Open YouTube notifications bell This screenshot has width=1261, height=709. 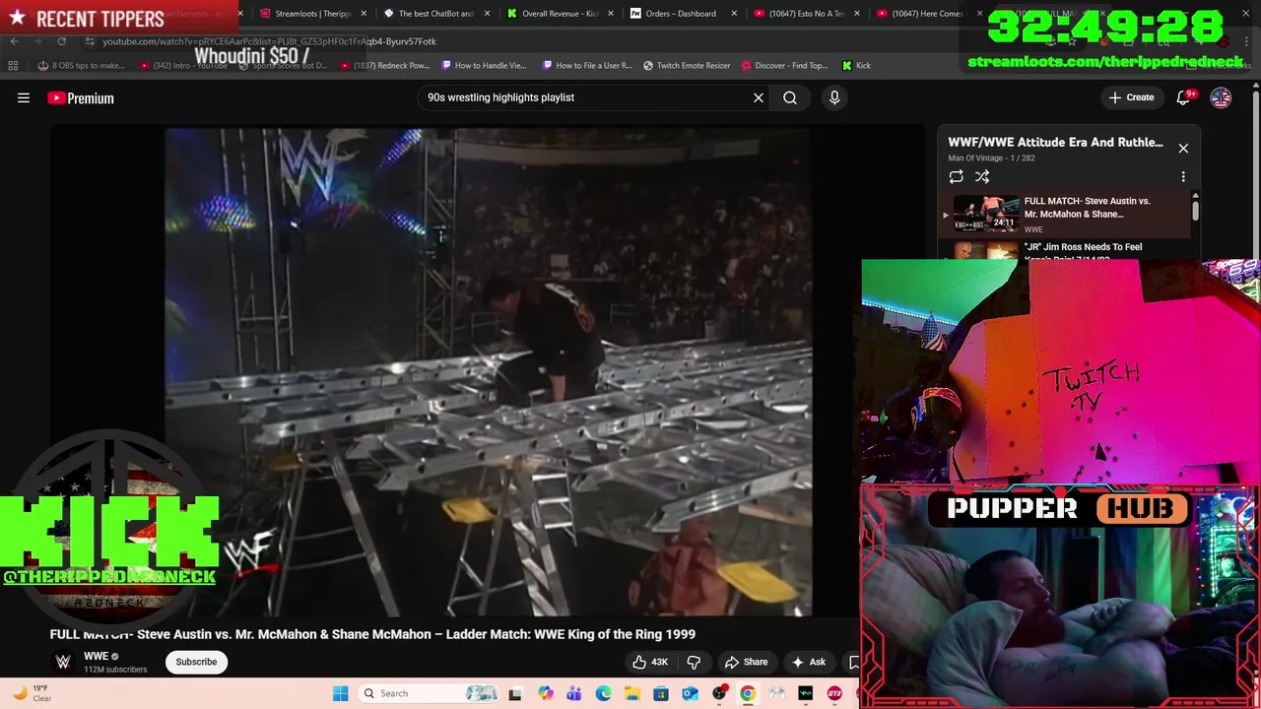click(1184, 97)
